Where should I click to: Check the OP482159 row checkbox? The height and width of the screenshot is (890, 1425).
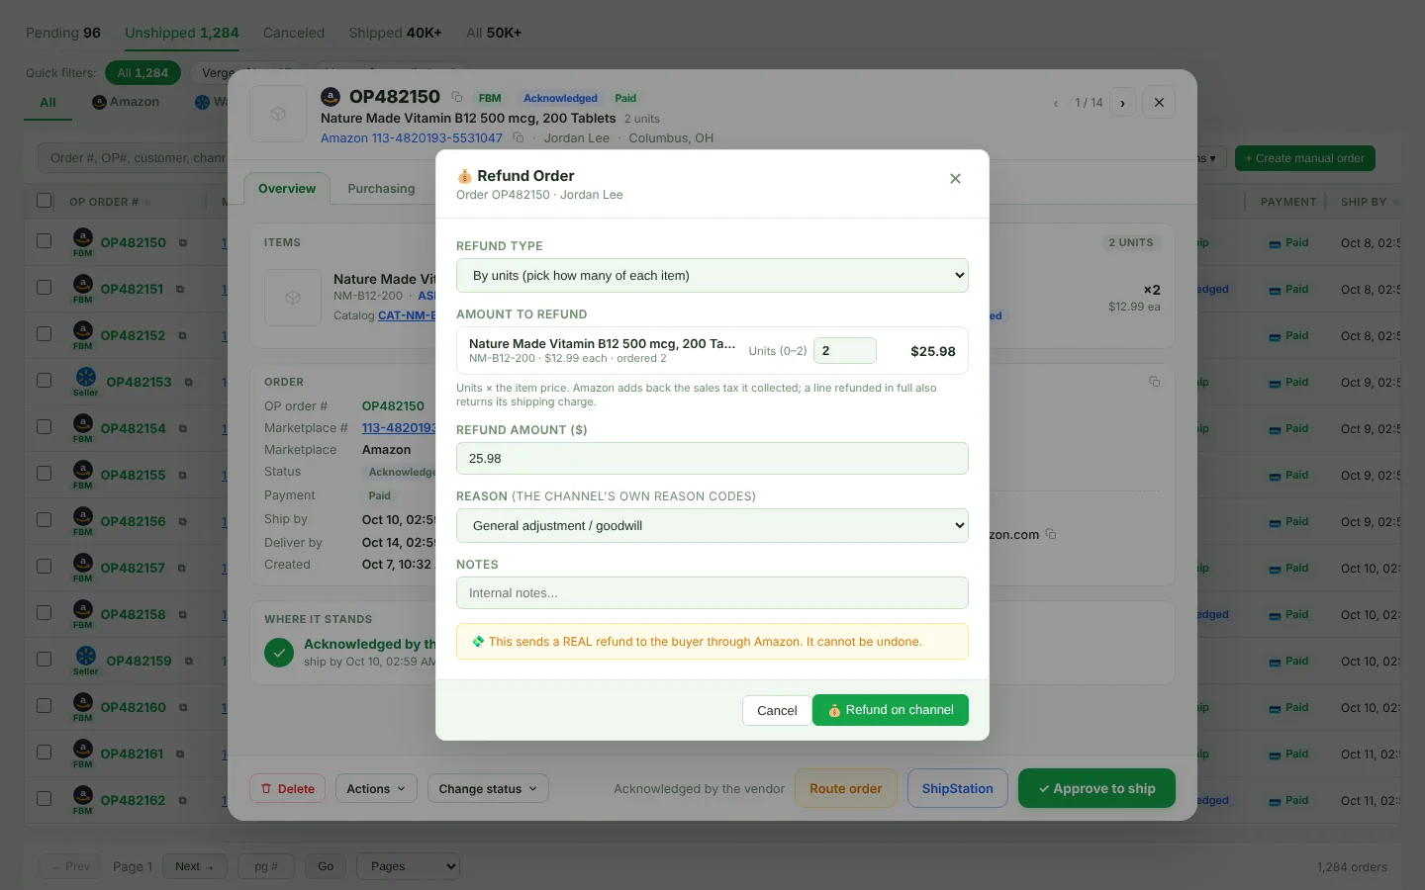45,660
